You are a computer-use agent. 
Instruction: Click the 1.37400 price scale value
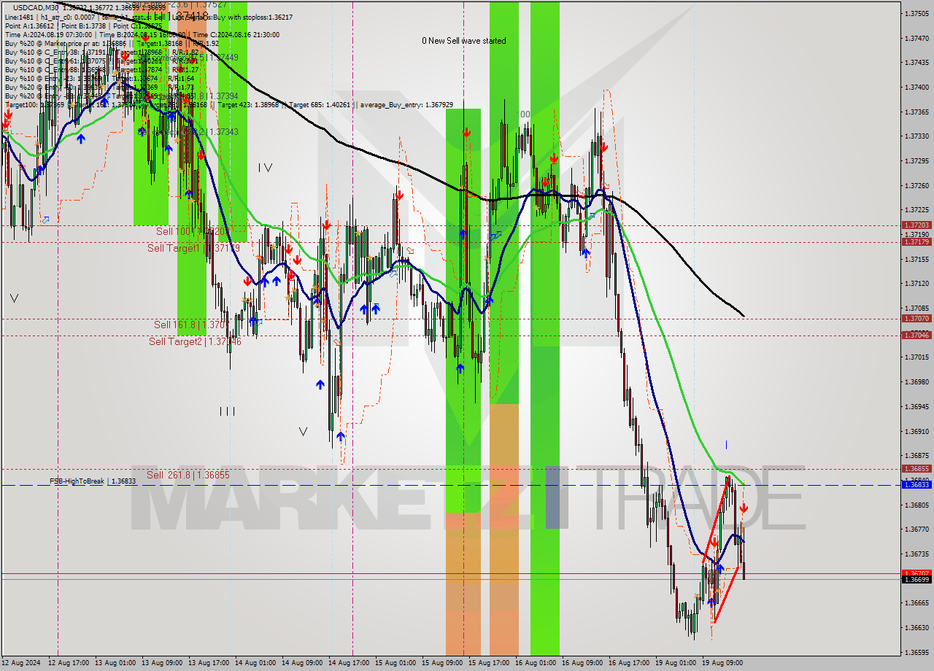point(916,87)
